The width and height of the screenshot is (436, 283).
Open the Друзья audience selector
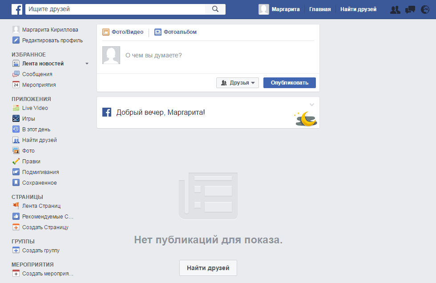238,83
